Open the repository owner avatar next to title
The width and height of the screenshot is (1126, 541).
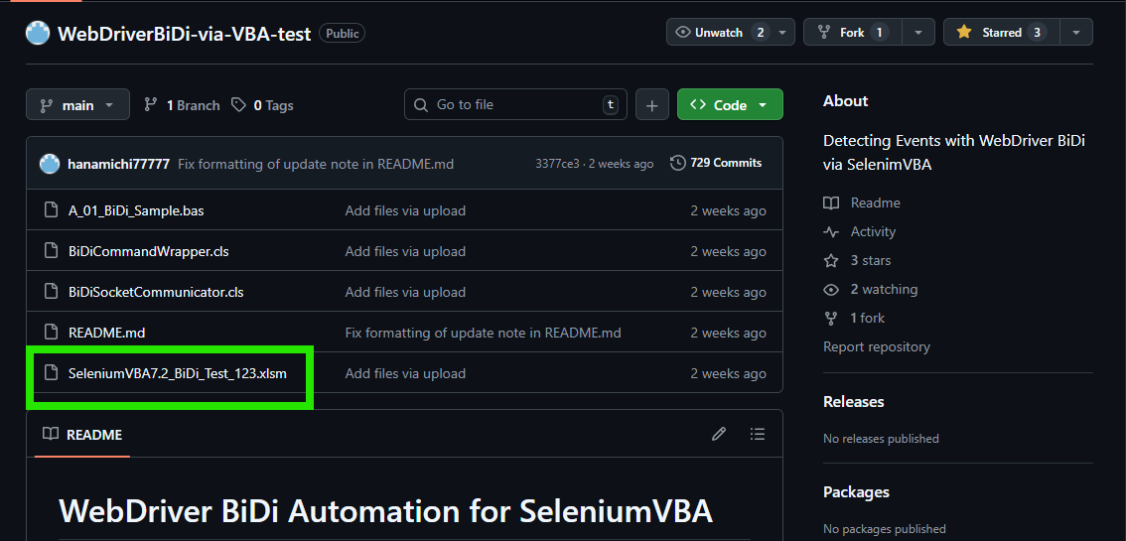[38, 33]
